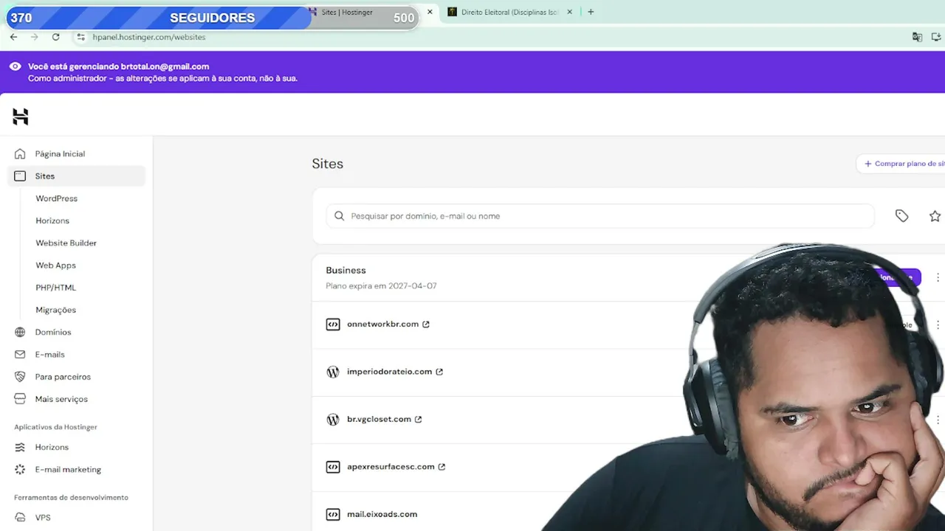Click code icon beside mail.eixoads.com

pyautogui.click(x=333, y=514)
